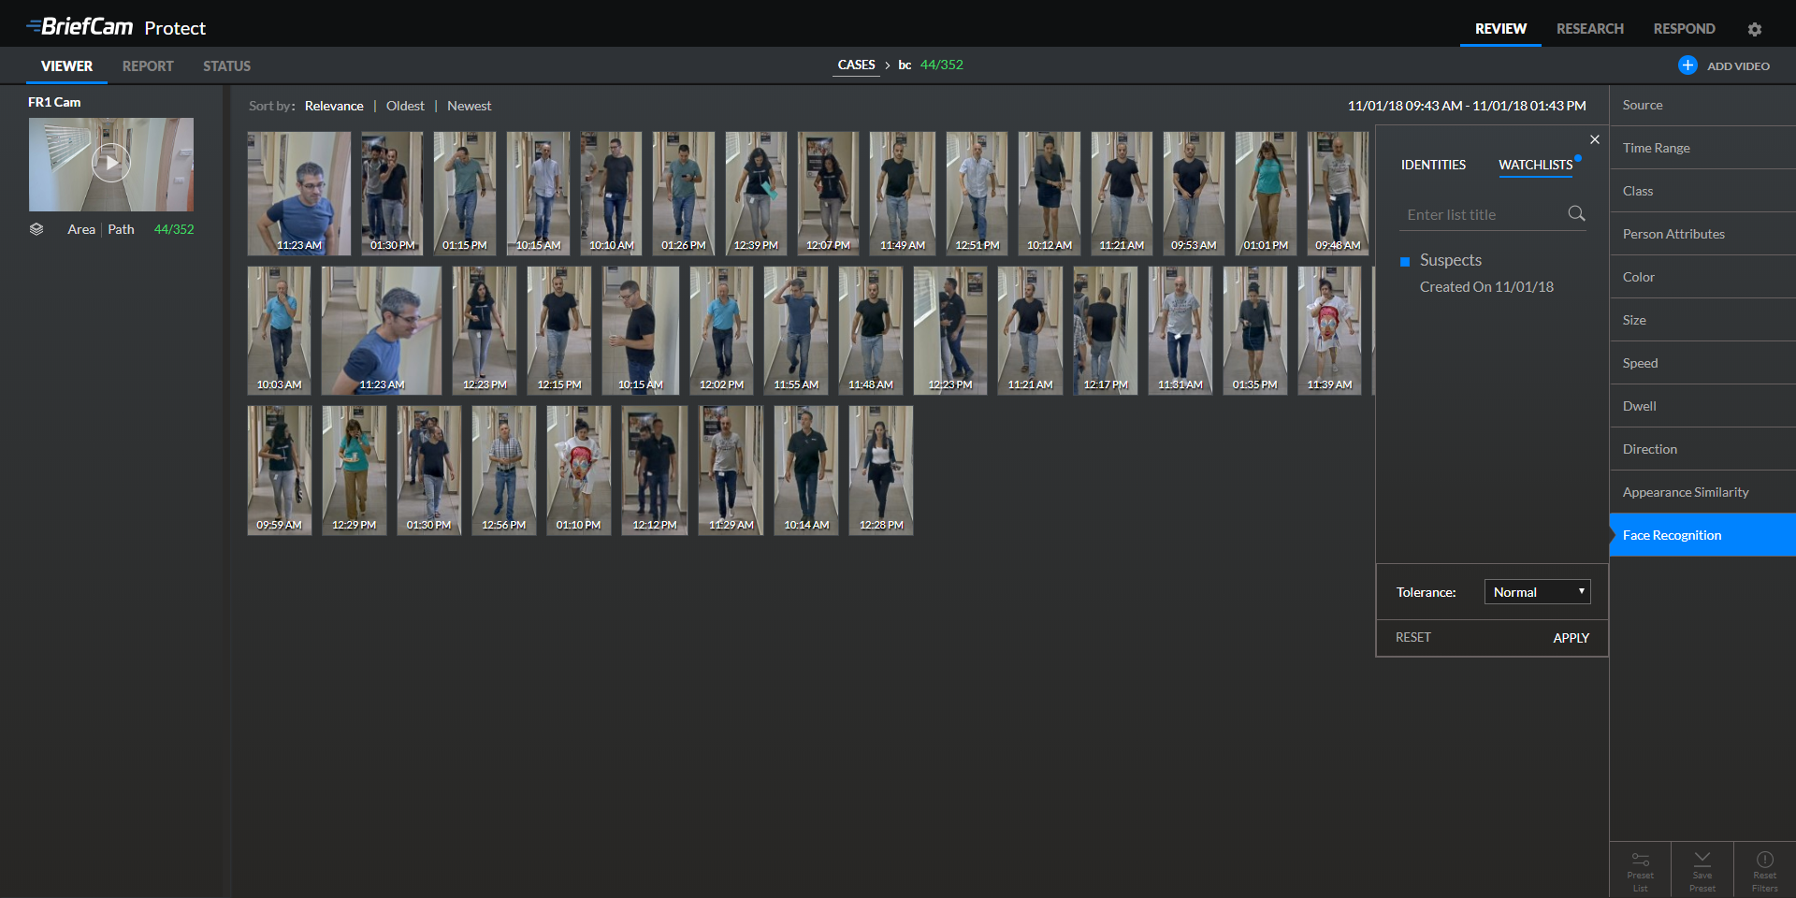Image resolution: width=1796 pixels, height=898 pixels.
Task: Sort results by Newest
Action: pos(469,106)
